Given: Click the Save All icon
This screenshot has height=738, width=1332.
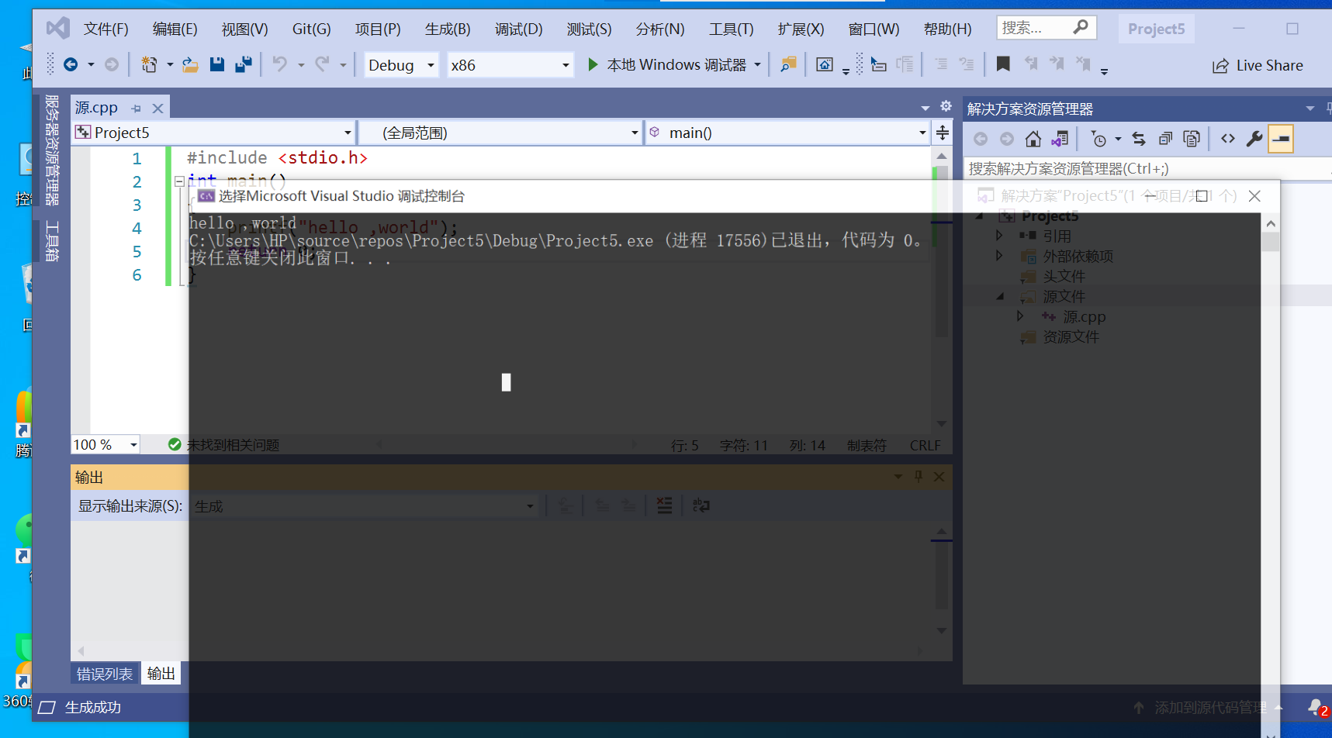Looking at the screenshot, I should pyautogui.click(x=244, y=65).
